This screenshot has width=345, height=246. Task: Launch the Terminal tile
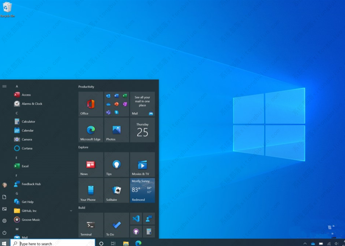coord(90,225)
